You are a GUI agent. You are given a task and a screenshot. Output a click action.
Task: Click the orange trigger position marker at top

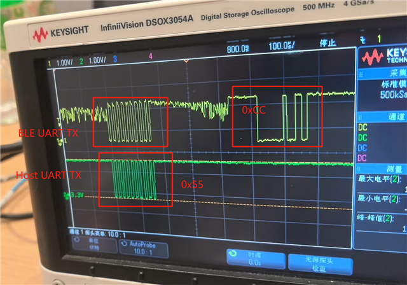[x=186, y=61]
